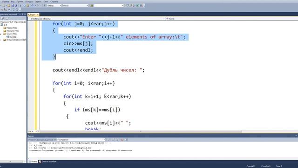Start debugging with the green play icon
This screenshot has width=298, height=168.
(45, 6)
